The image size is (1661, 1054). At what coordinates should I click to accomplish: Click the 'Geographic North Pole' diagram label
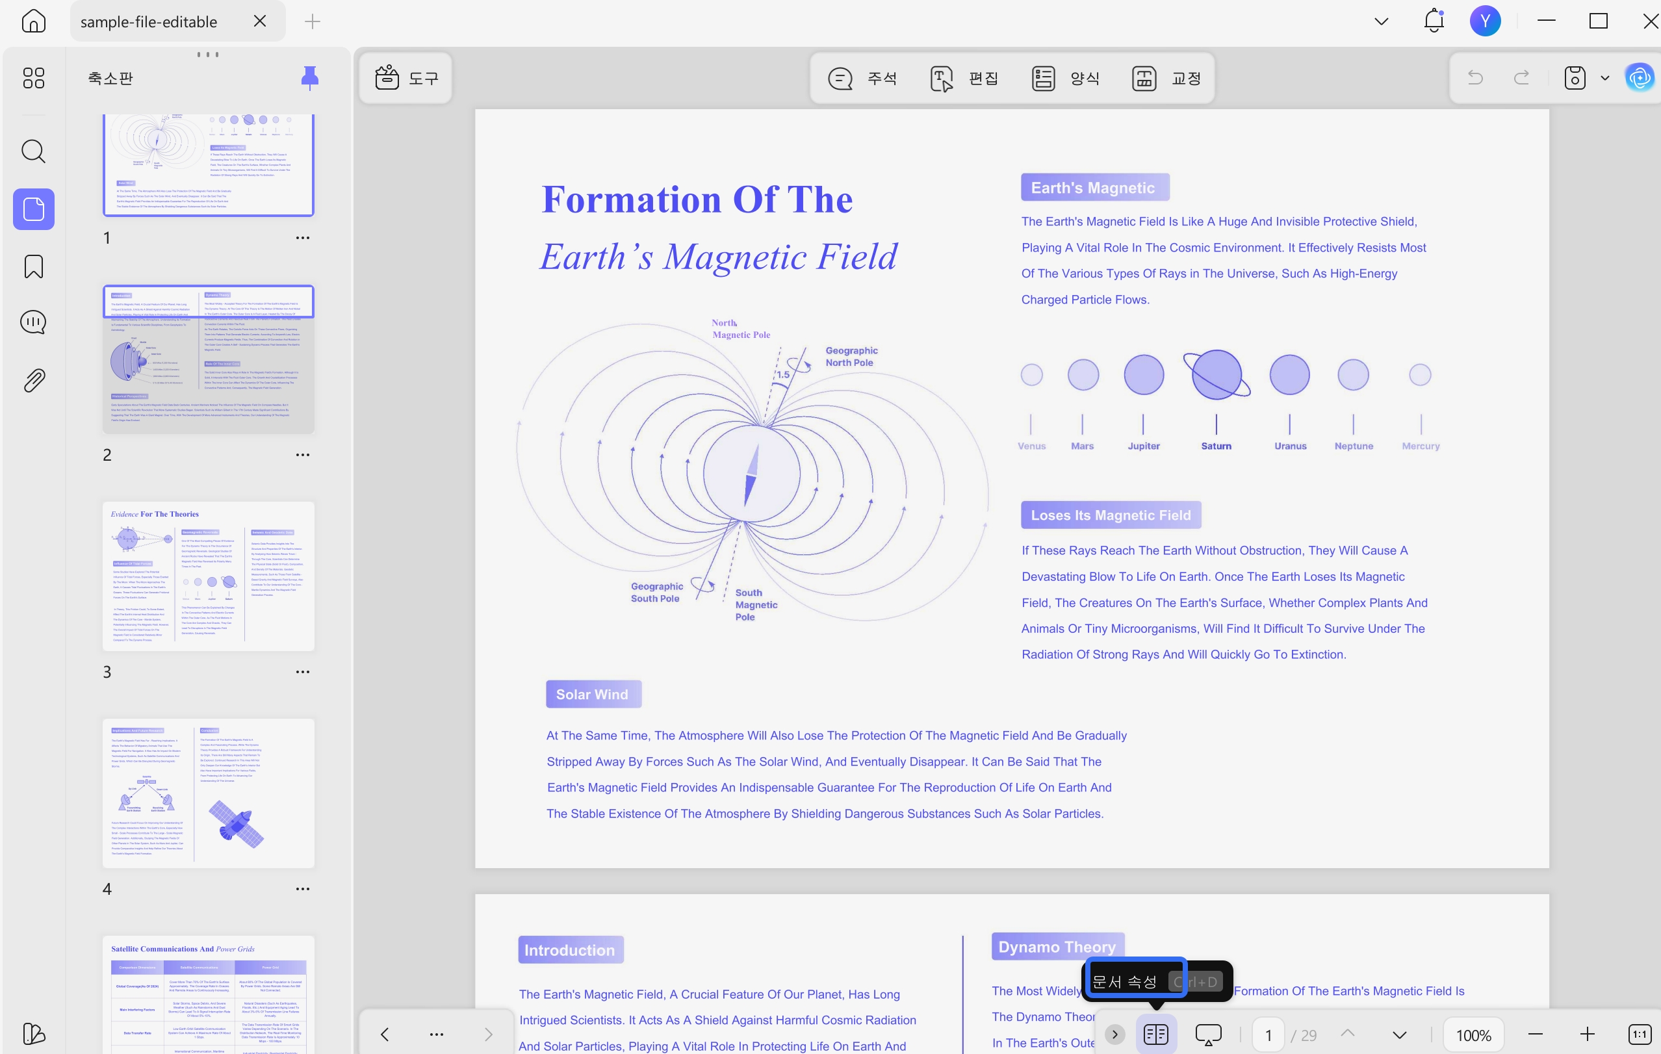(x=851, y=357)
